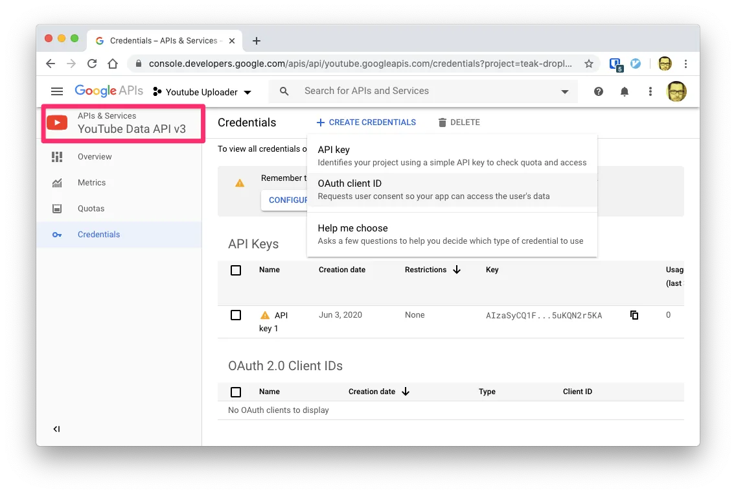The height and width of the screenshot is (494, 736).
Task: Click the Jun 3, 2020 creation date cell
Action: point(340,315)
